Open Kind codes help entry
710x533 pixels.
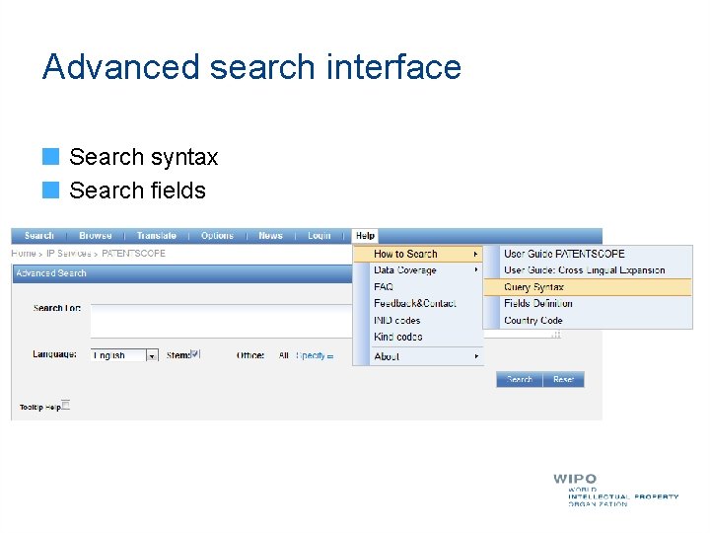(x=398, y=337)
